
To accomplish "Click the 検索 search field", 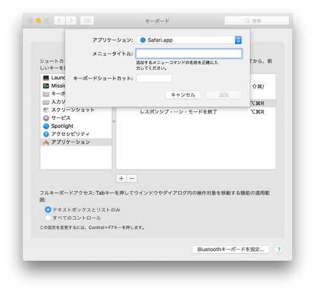I will 256,21.
